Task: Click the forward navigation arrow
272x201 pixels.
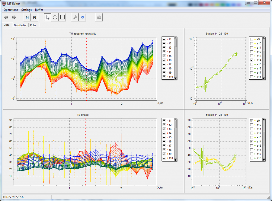Action: (14, 17)
